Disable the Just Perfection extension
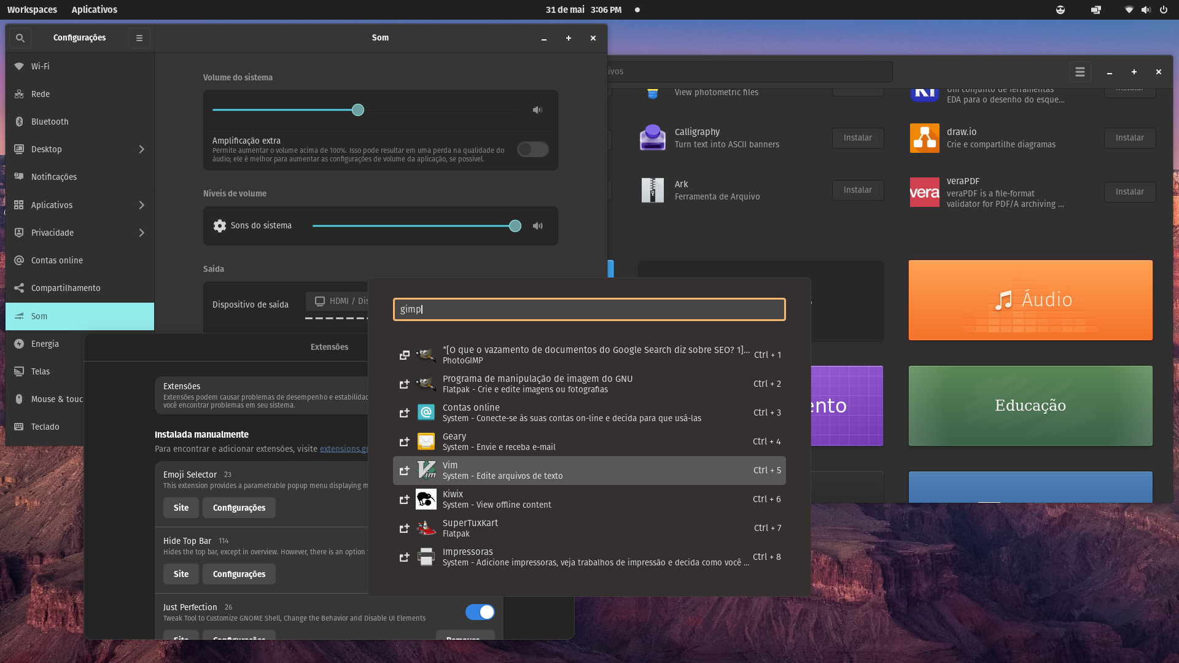 tap(480, 612)
